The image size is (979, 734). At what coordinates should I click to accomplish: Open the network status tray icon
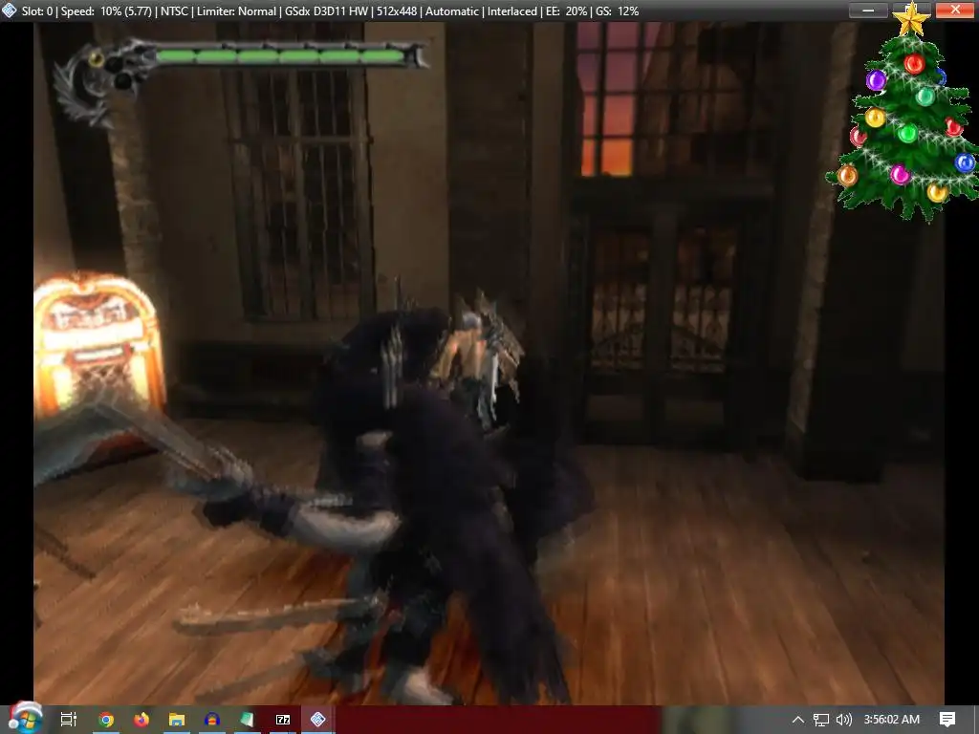(821, 720)
